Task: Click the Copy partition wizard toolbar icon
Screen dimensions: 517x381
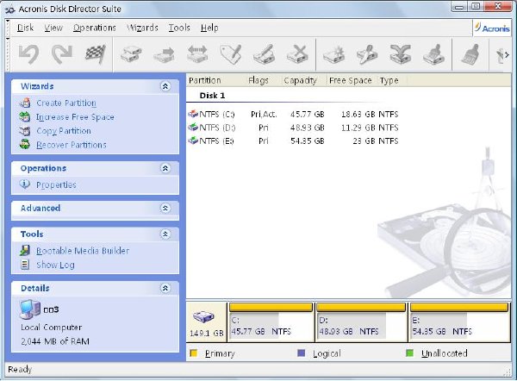Action: pos(401,54)
